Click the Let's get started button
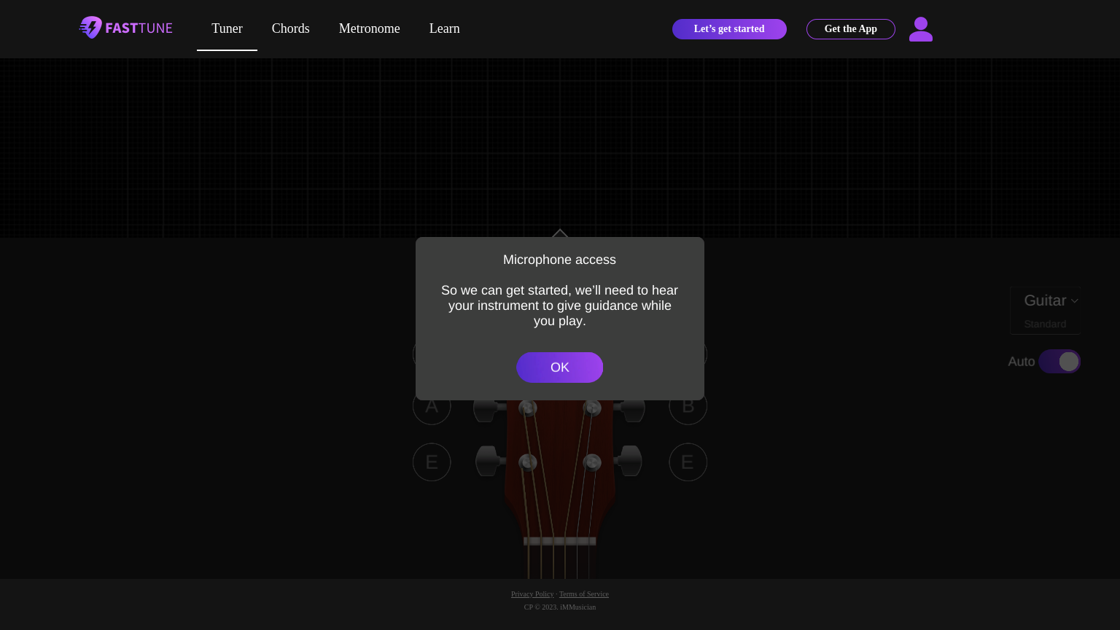This screenshot has height=630, width=1120. pos(729,29)
